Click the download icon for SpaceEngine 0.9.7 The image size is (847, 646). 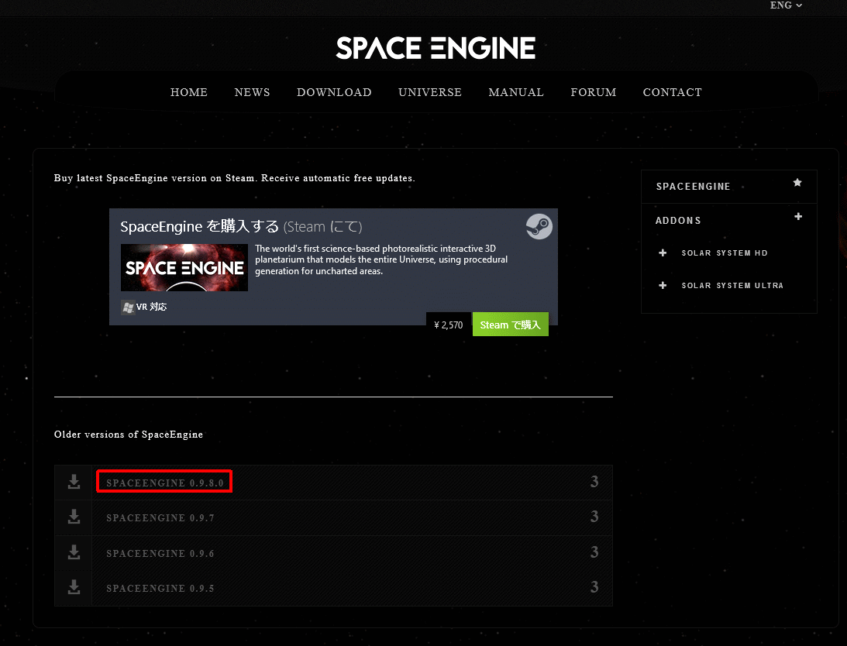[x=74, y=517]
